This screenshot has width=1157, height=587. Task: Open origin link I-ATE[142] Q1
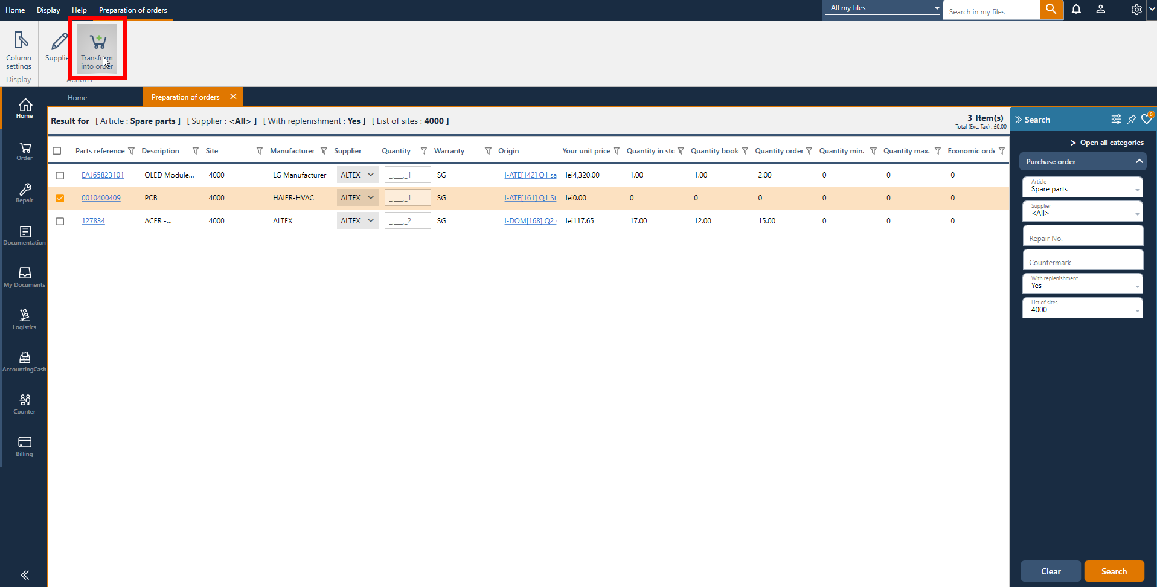(530, 175)
